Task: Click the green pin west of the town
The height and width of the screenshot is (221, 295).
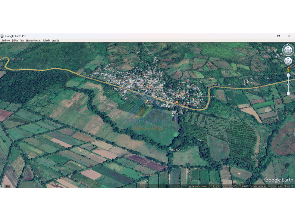Action: [x=105, y=77]
